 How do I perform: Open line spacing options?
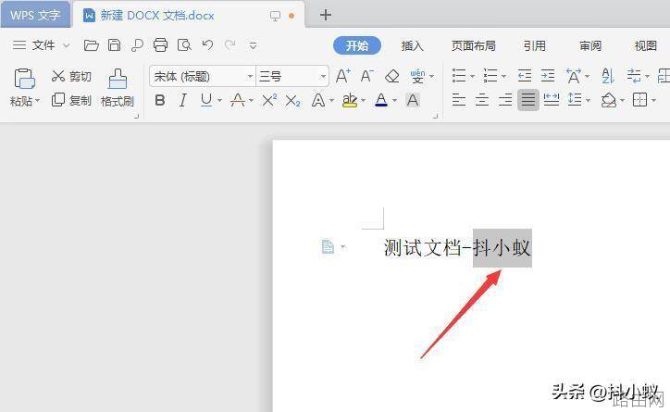tap(575, 100)
